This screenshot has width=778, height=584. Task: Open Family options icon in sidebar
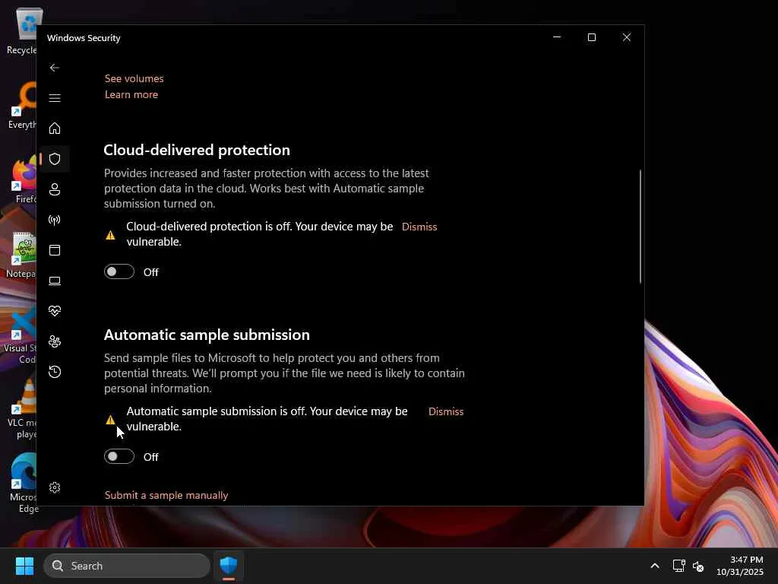[x=55, y=341]
